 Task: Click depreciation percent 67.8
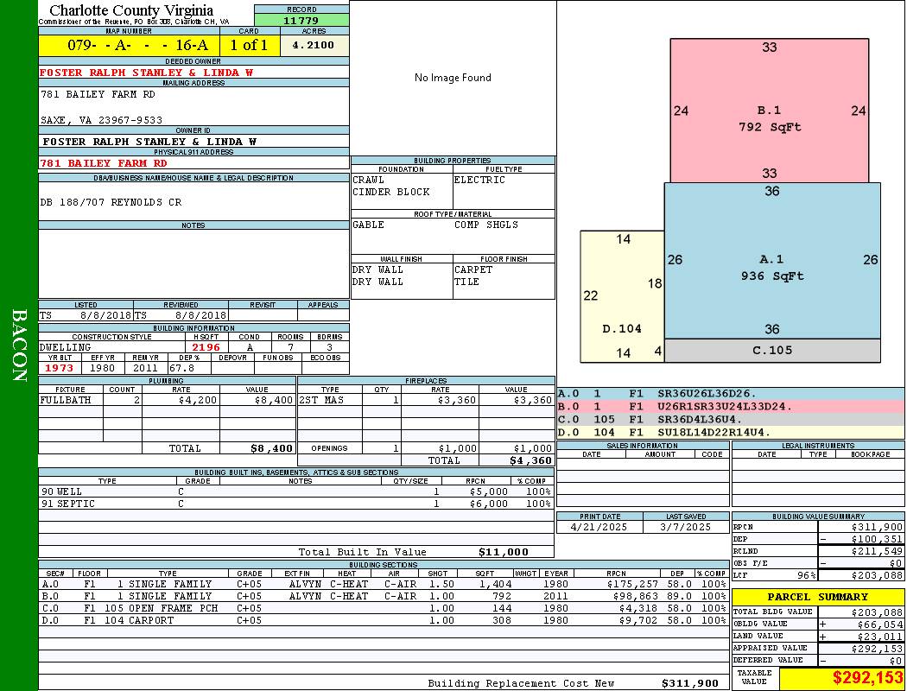(x=182, y=368)
